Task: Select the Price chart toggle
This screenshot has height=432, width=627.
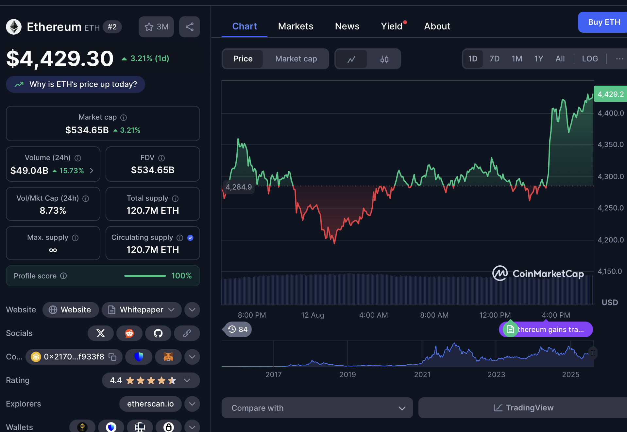Action: 243,59
